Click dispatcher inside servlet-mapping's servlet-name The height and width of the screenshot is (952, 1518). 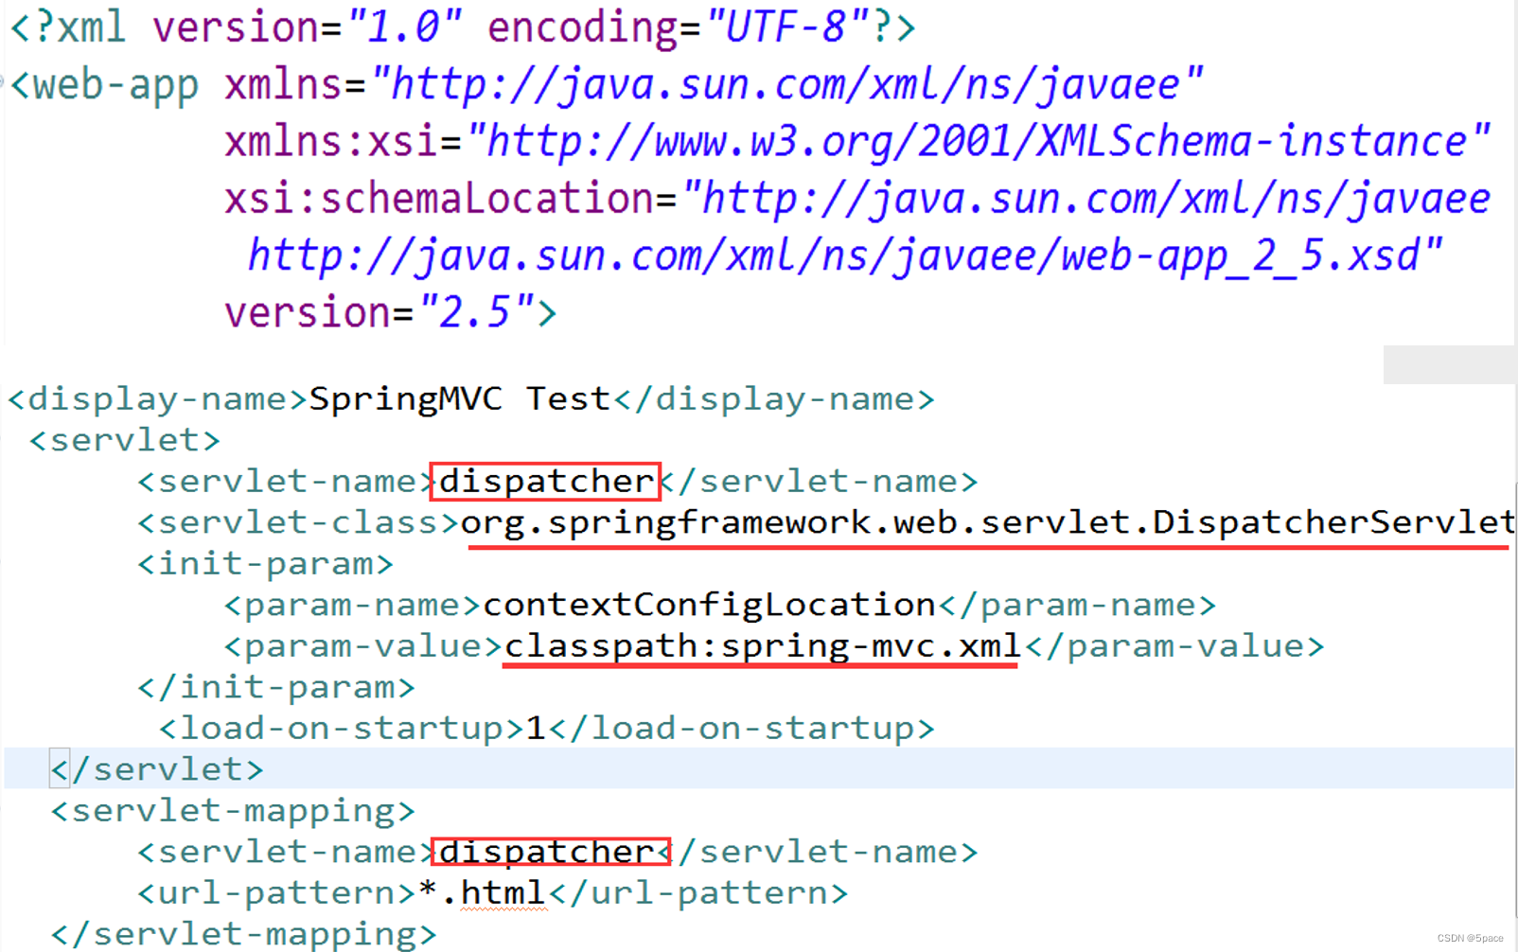[546, 852]
